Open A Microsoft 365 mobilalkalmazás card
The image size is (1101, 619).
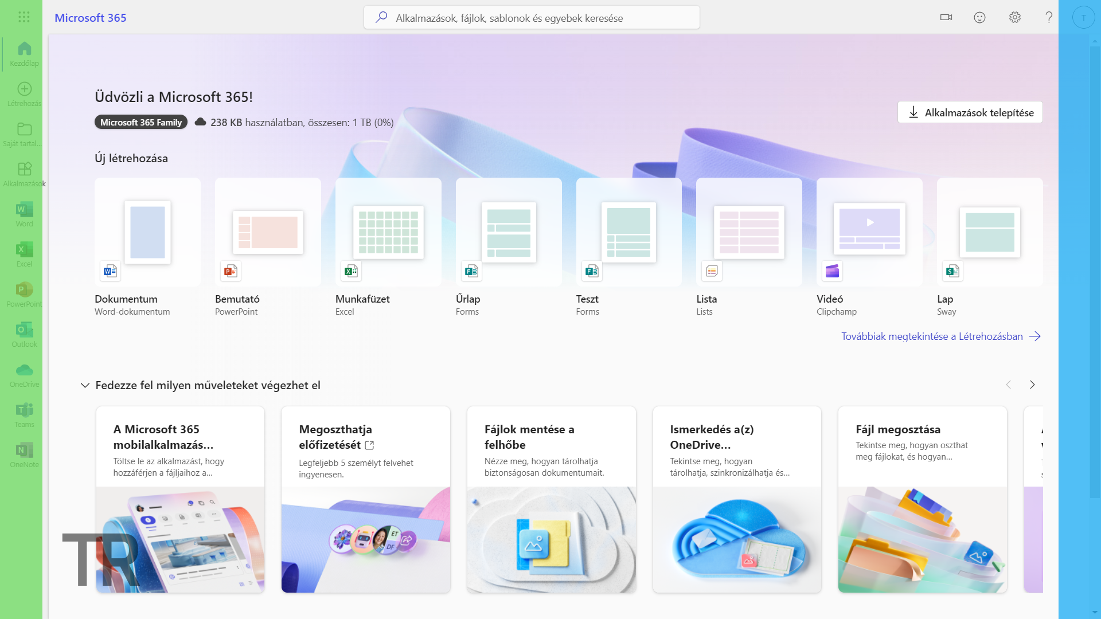180,499
